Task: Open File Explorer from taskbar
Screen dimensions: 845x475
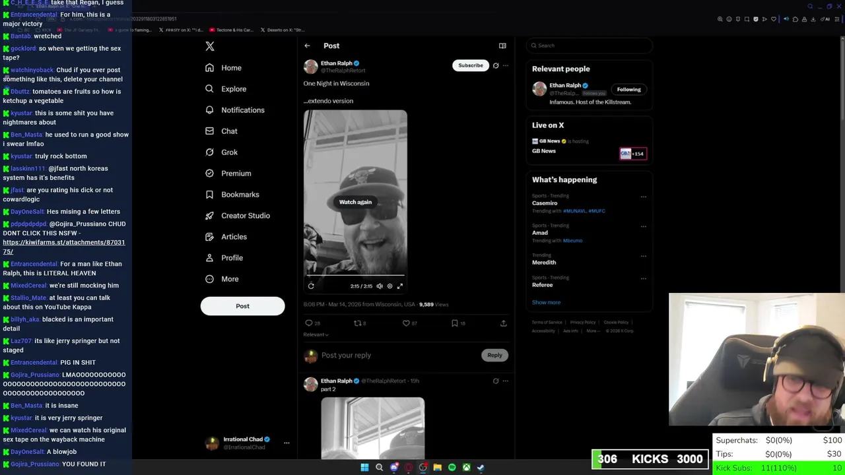Action: click(x=437, y=467)
